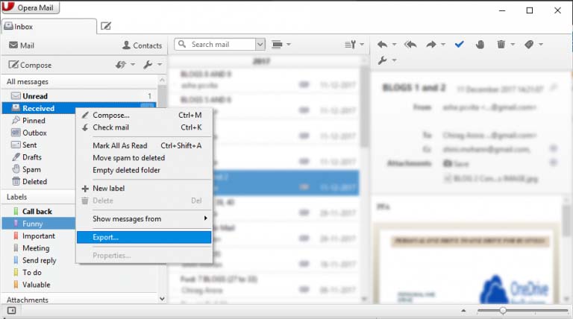Click the Spam hand icon in toolbar
This screenshot has width=573, height=319.
[480, 45]
